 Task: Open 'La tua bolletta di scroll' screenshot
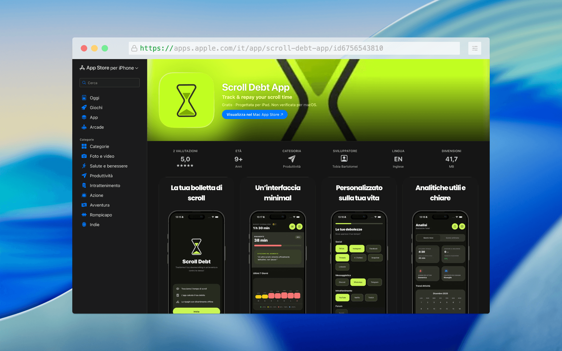click(196, 246)
